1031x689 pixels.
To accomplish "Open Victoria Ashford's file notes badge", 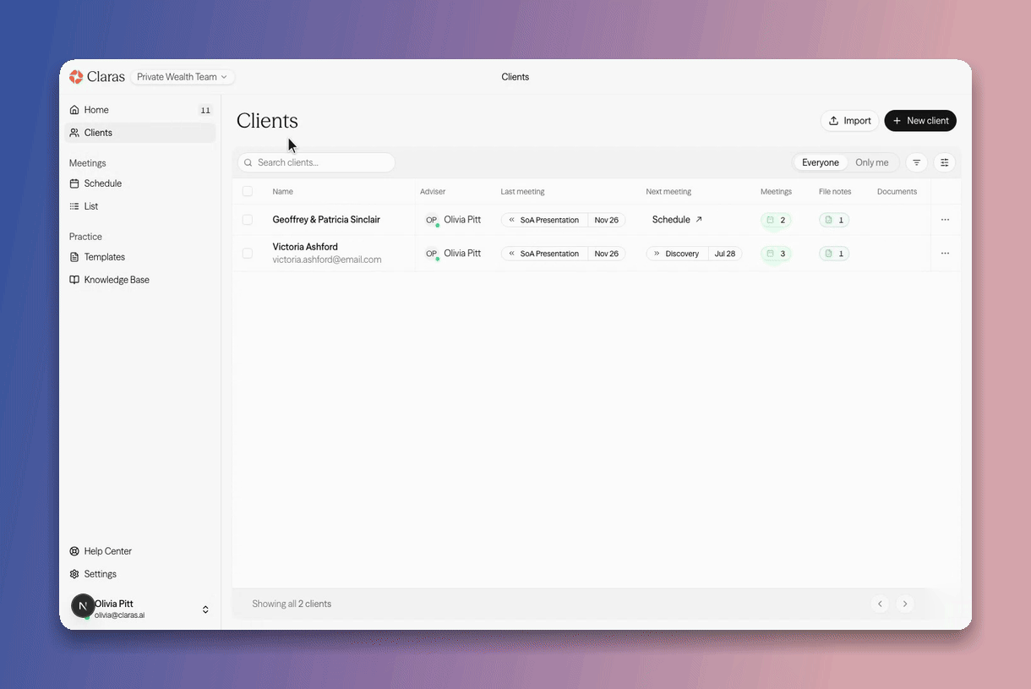I will click(x=834, y=254).
